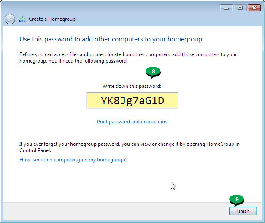Click the green callout bubble numbered 9

pyautogui.click(x=237, y=200)
